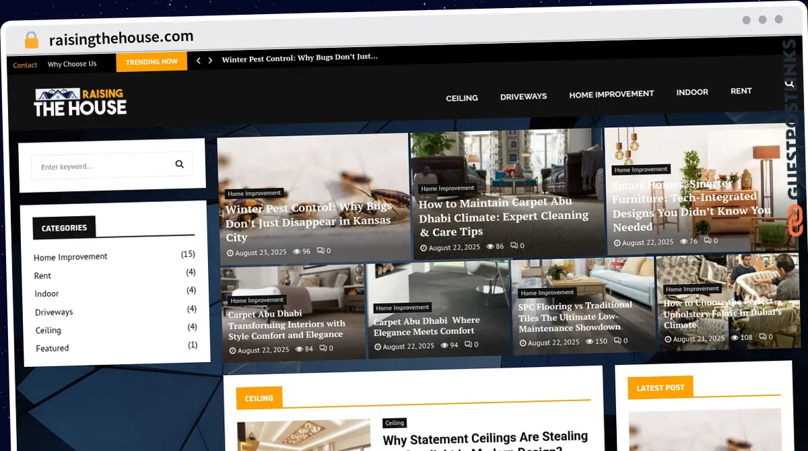The width and height of the screenshot is (808, 451).
Task: Click the Raising The House logo
Action: [x=80, y=102]
